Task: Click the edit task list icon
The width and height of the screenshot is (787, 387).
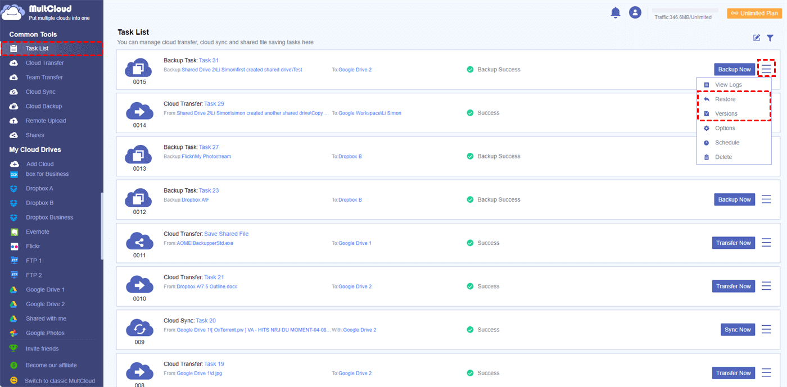Action: (x=757, y=38)
